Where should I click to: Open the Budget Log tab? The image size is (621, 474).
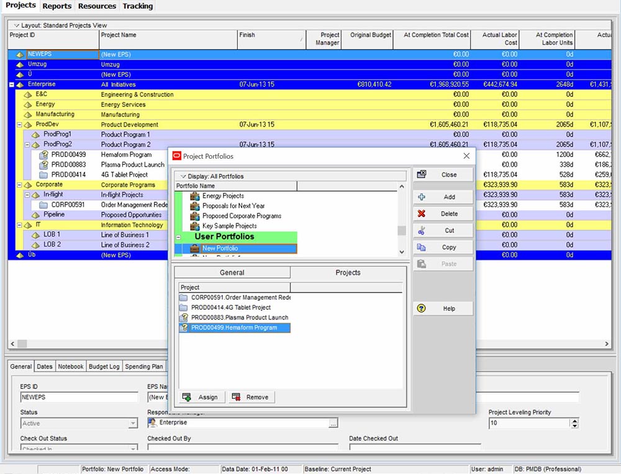pos(104,367)
